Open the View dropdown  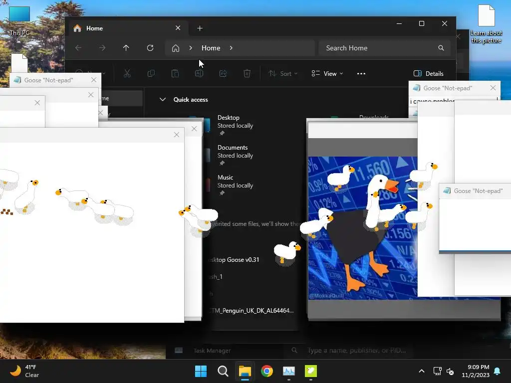[327, 74]
